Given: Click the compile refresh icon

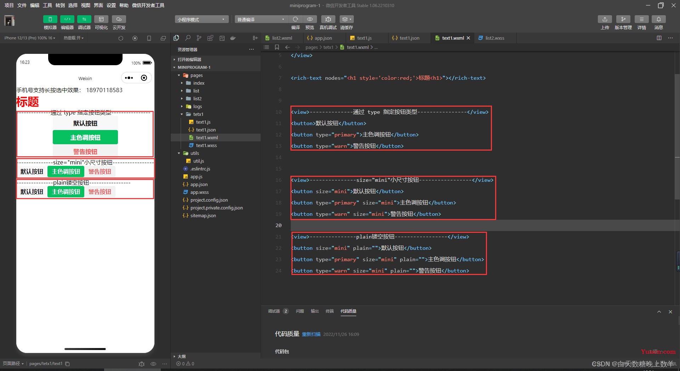Looking at the screenshot, I should point(295,19).
